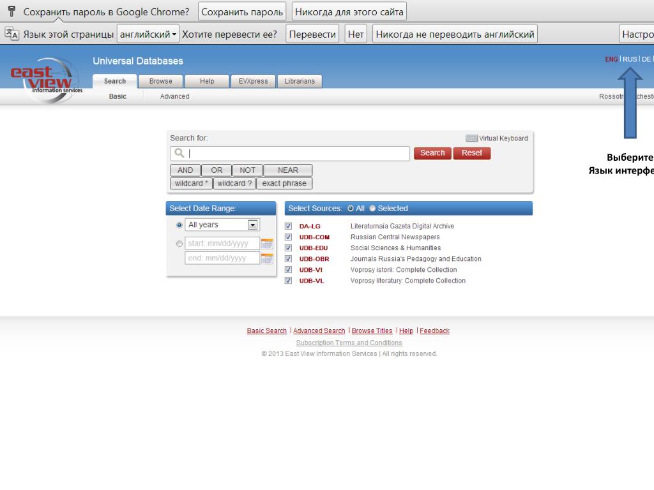Click the Help footer link
Image resolution: width=654 pixels, height=490 pixels.
point(406,331)
